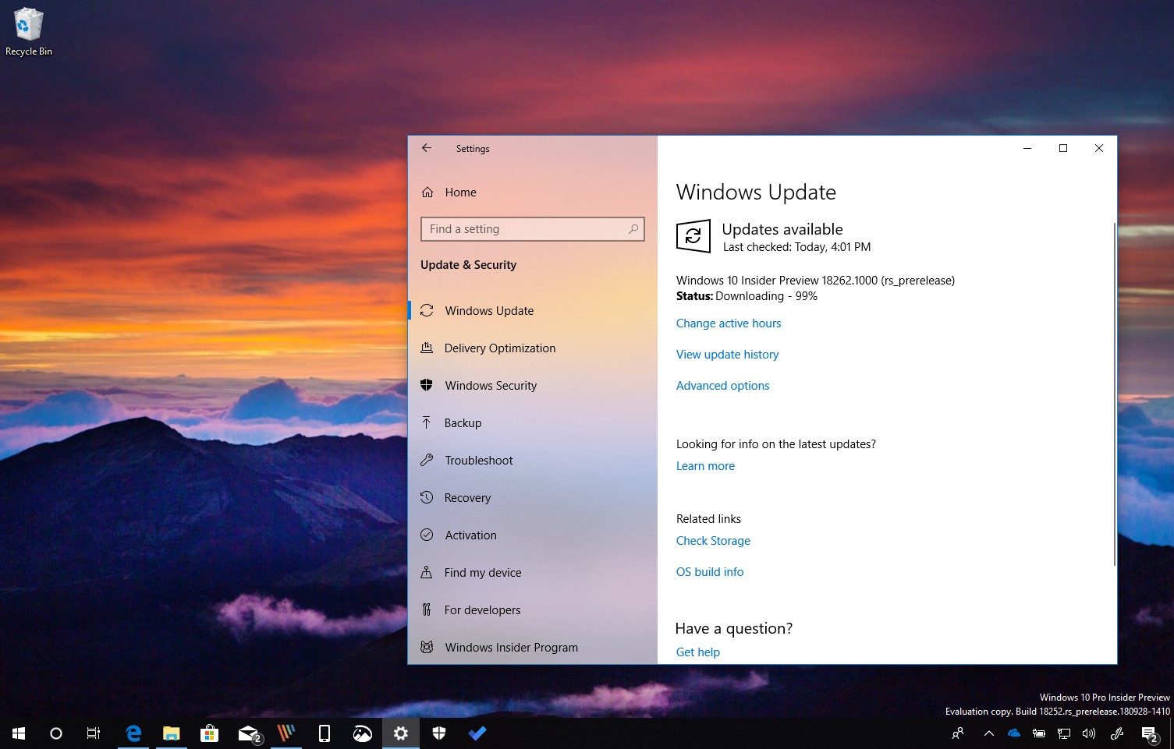Image resolution: width=1174 pixels, height=749 pixels.
Task: Go to the Backup settings page
Action: pos(533,423)
